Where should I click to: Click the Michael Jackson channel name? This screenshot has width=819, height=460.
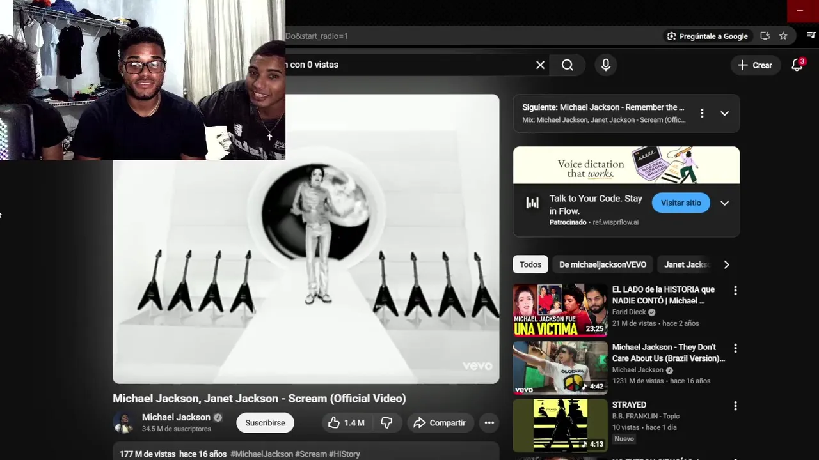176,417
